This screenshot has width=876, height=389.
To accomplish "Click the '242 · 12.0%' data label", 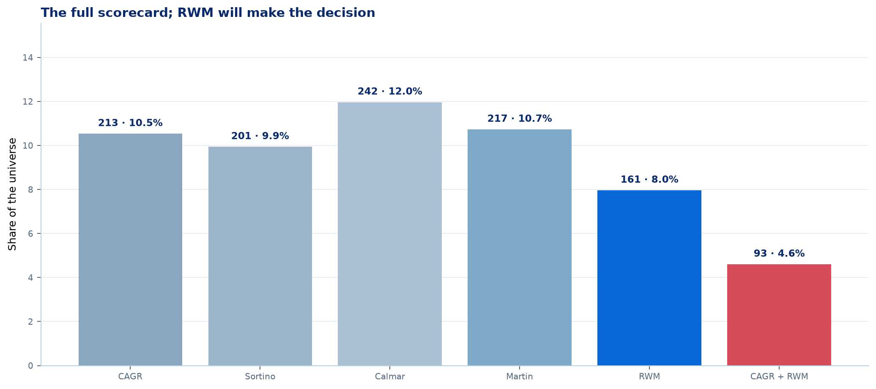I will [390, 91].
